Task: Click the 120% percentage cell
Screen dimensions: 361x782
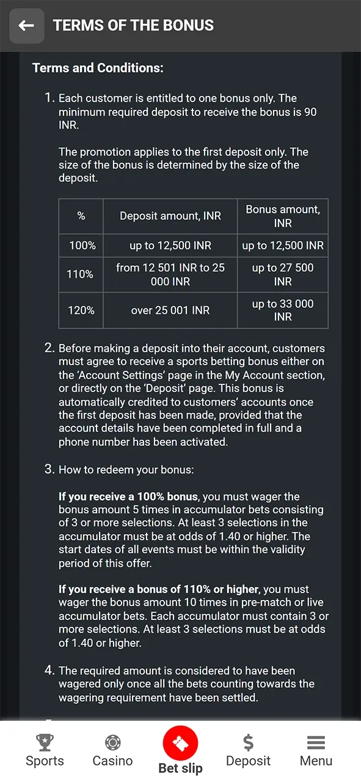Action: click(80, 310)
